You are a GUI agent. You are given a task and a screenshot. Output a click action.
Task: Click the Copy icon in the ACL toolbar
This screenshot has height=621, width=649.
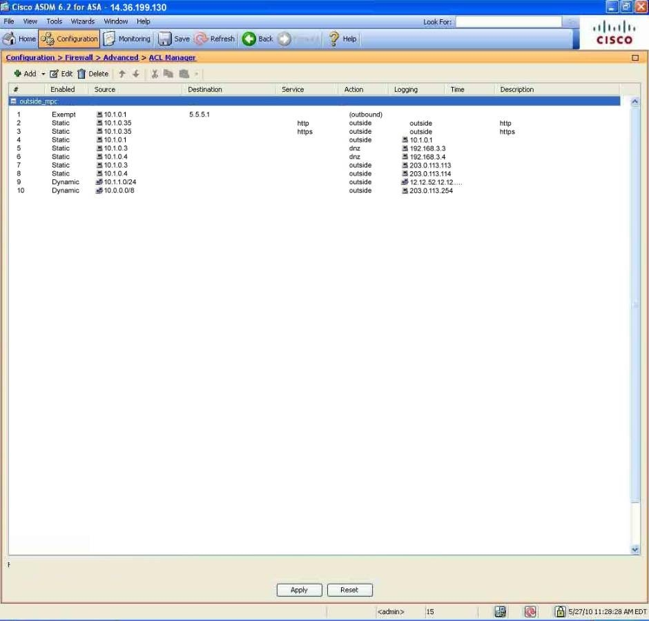click(168, 74)
